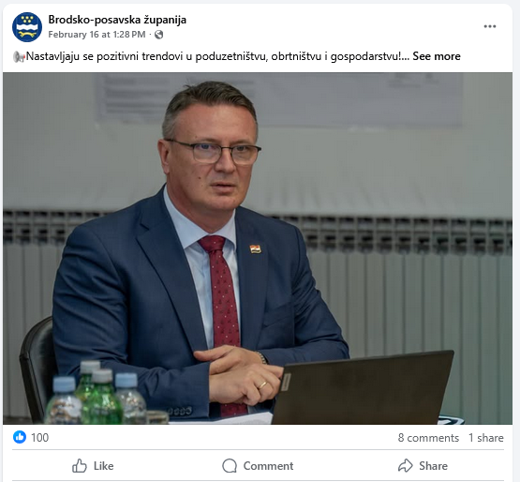The height and width of the screenshot is (482, 520).
Task: View the 1 share details
Action: 486,438
